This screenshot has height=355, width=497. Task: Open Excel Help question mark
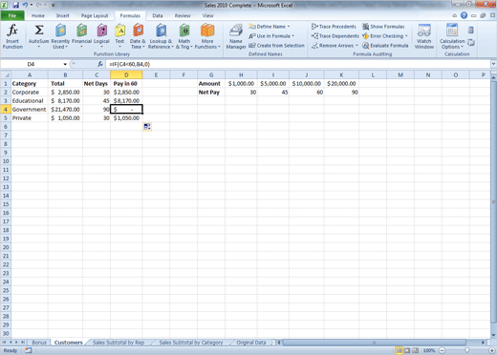tap(464, 15)
